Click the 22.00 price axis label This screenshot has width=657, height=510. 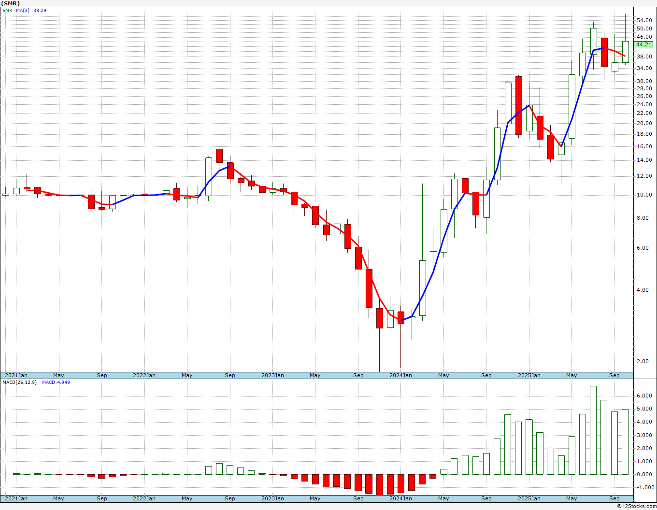click(644, 113)
